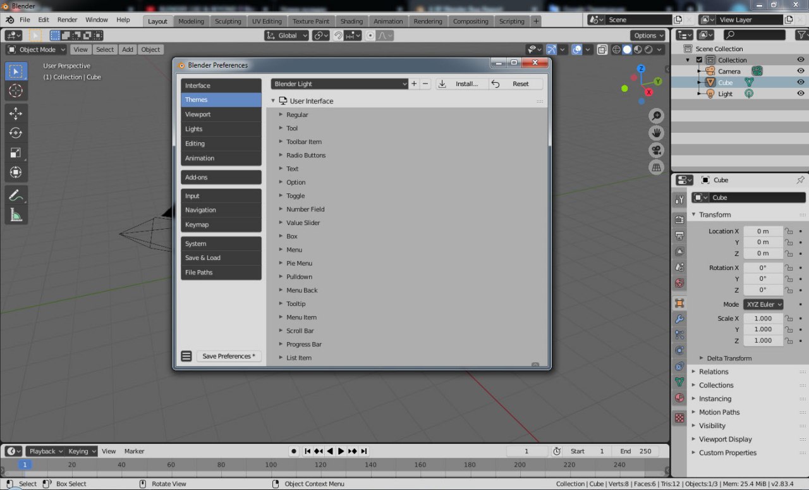Add a new theme preset with plus
This screenshot has width=809, height=490.
[414, 83]
